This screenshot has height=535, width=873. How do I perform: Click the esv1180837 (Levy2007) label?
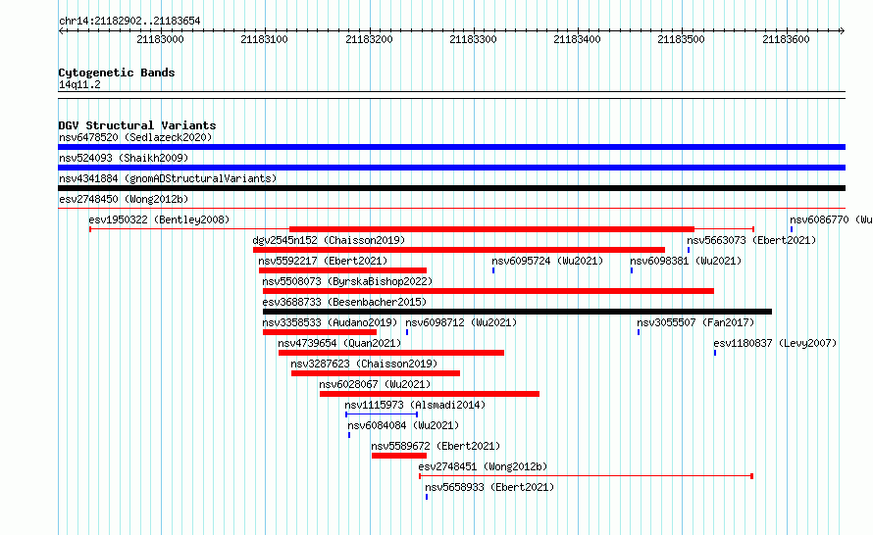coord(775,343)
